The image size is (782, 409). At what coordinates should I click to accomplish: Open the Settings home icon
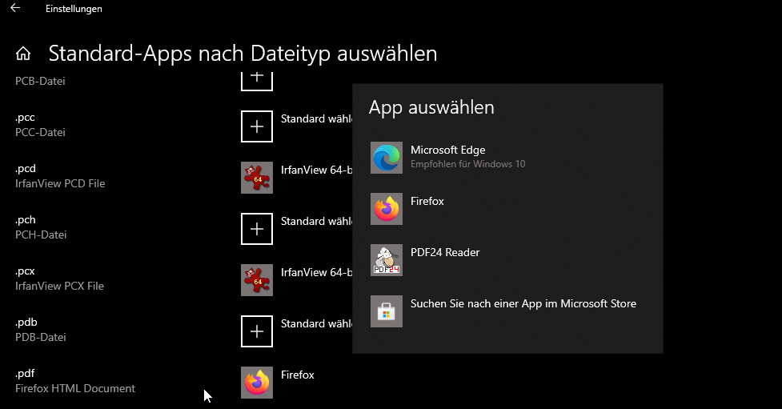coord(23,54)
